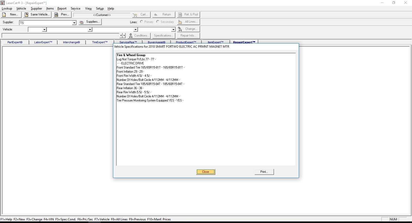The height and width of the screenshot is (223, 412).
Task: Open the Help menu
Action: click(111, 8)
